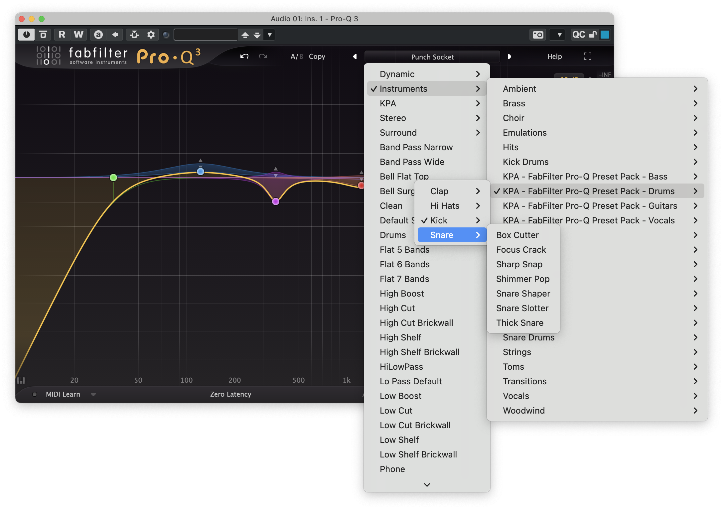The image size is (723, 510).
Task: Click the blue QC color swatch
Action: point(605,35)
